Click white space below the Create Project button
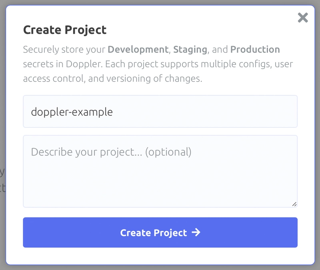320x270 pixels. tap(160, 256)
